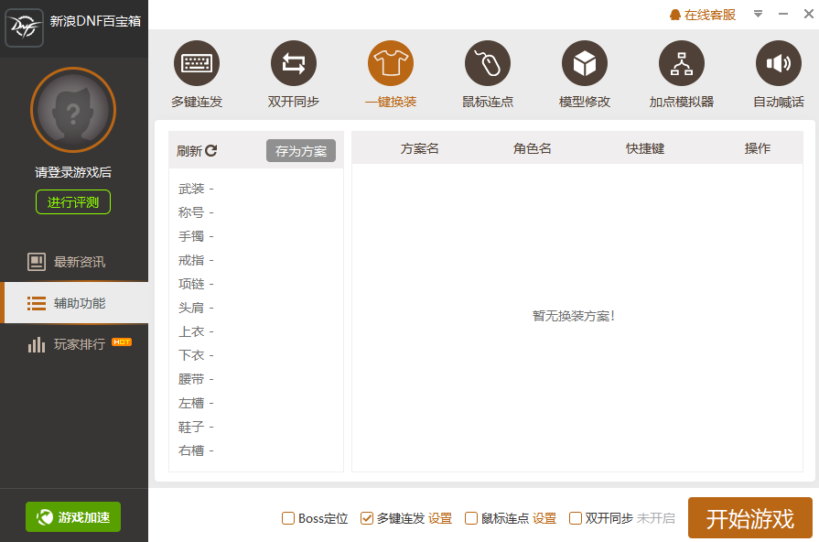Click the 进行评测 button
The width and height of the screenshot is (819, 542).
pyautogui.click(x=73, y=201)
